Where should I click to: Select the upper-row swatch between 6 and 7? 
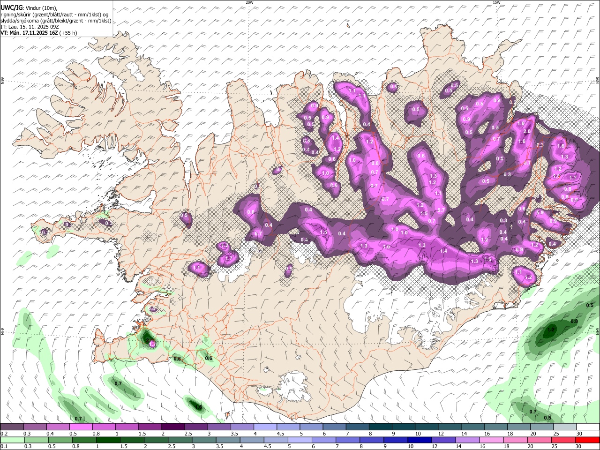point(334,427)
